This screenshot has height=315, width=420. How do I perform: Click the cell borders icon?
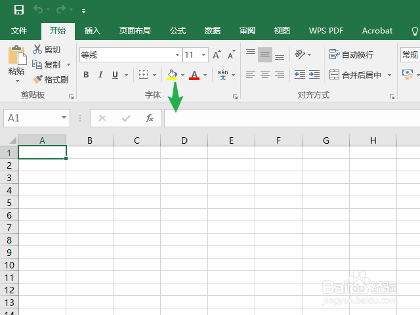[143, 75]
